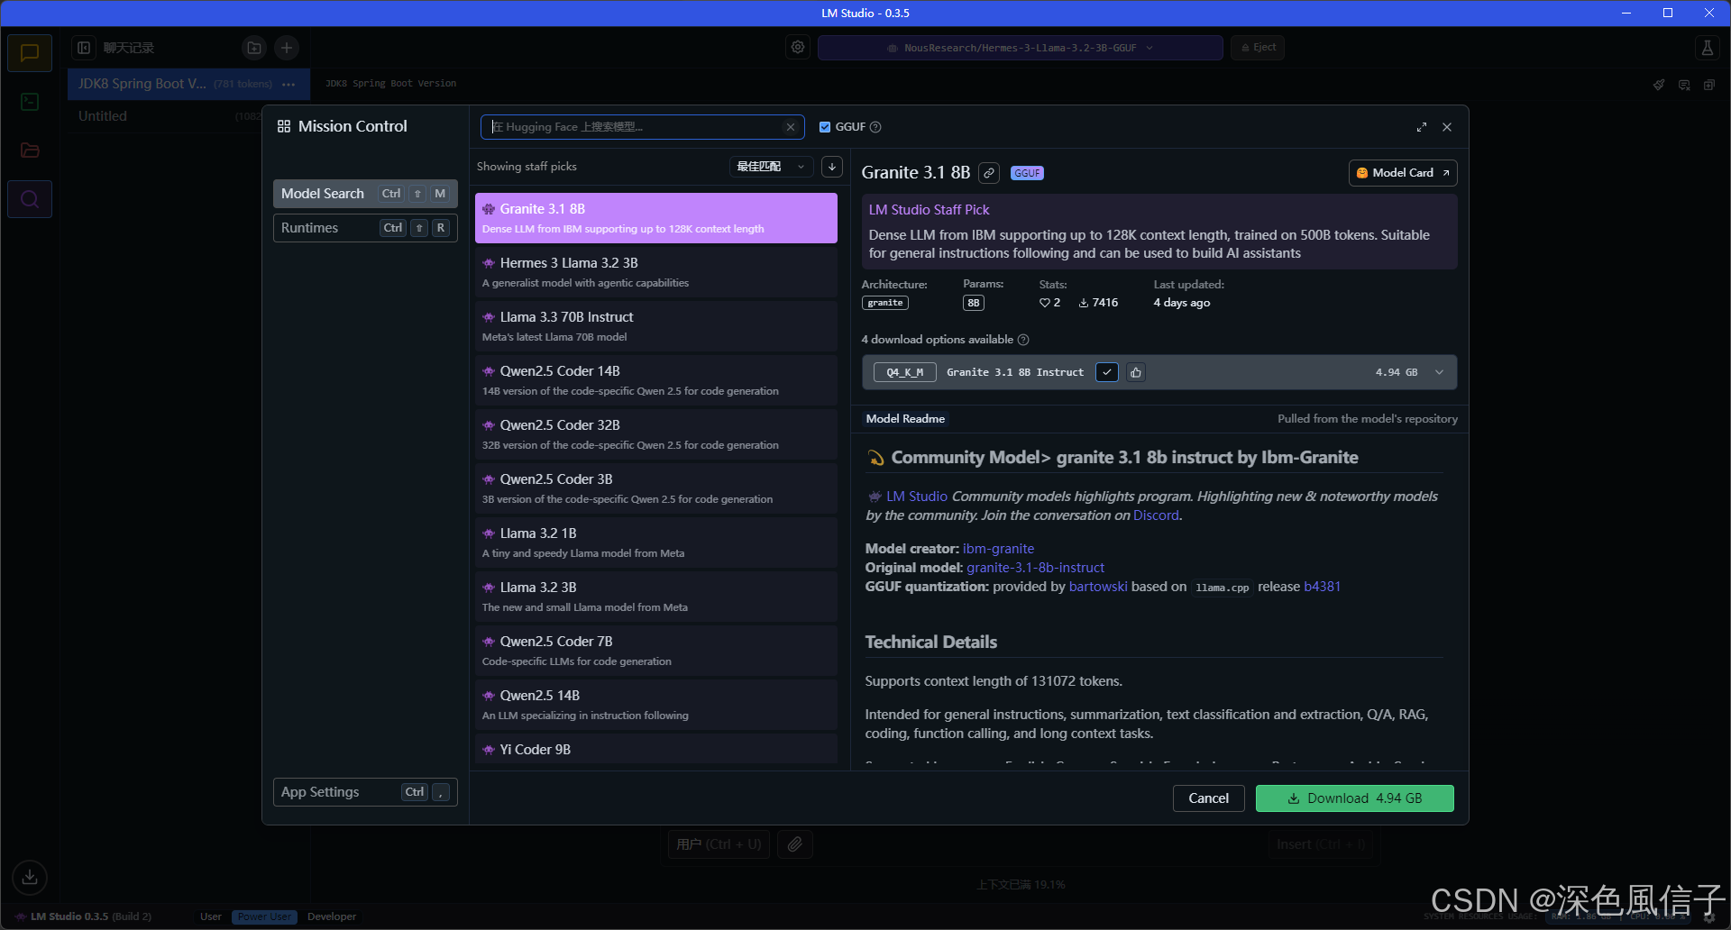Image resolution: width=1731 pixels, height=930 pixels.
Task: Open the downloads icon in the sidebar
Action: click(x=30, y=877)
